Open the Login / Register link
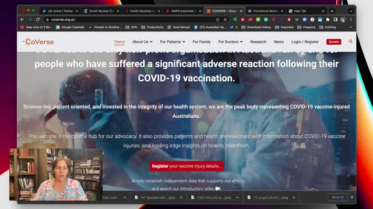This screenshot has height=209, width=373. pyautogui.click(x=305, y=42)
